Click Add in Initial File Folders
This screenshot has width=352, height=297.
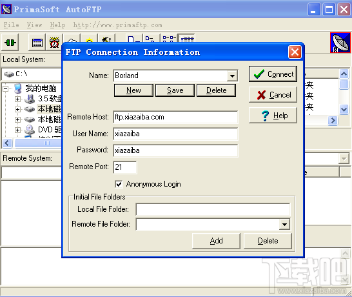(x=216, y=241)
